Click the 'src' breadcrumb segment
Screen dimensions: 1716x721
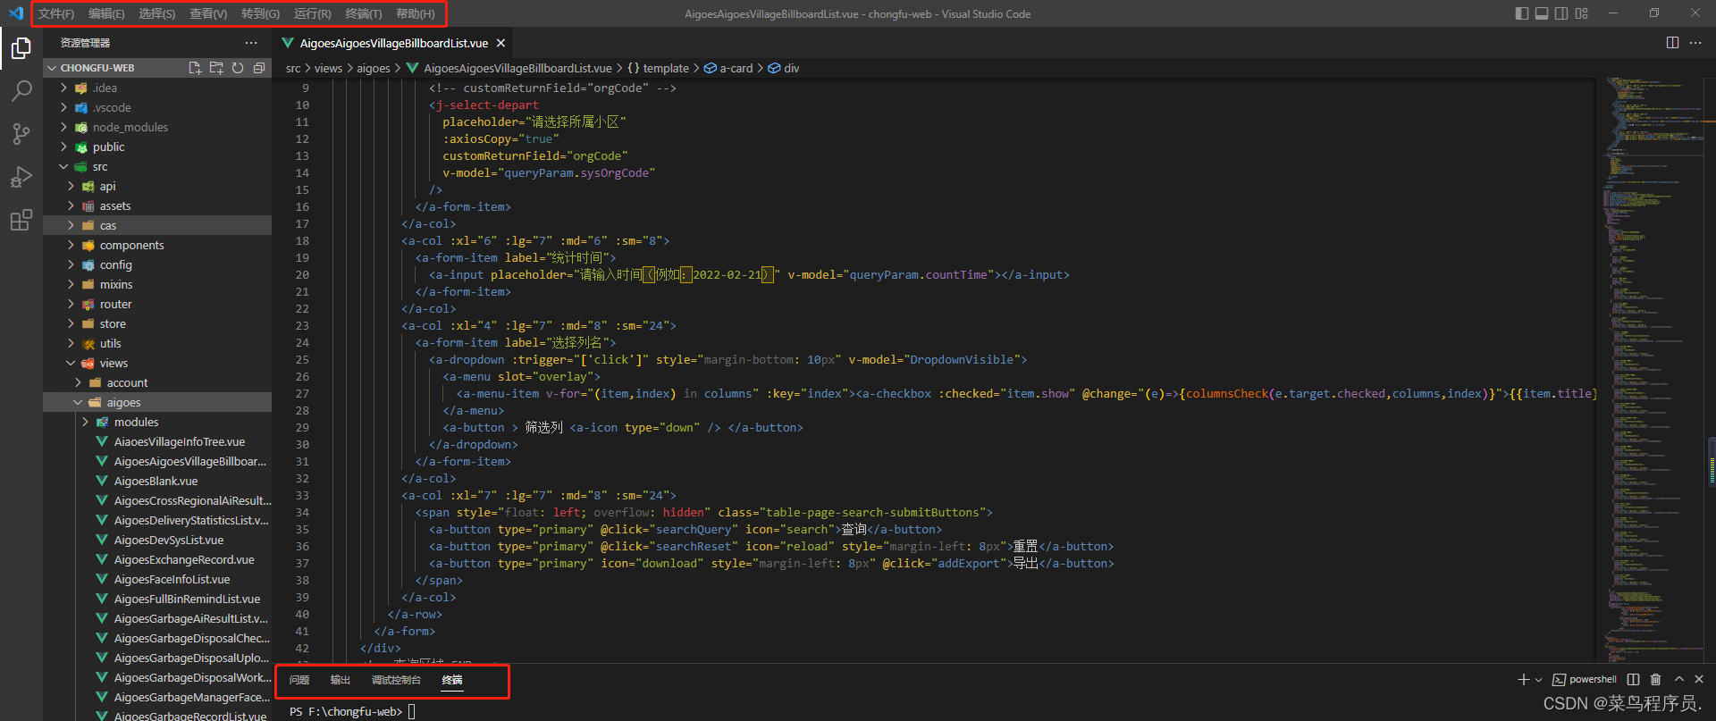pyautogui.click(x=293, y=68)
